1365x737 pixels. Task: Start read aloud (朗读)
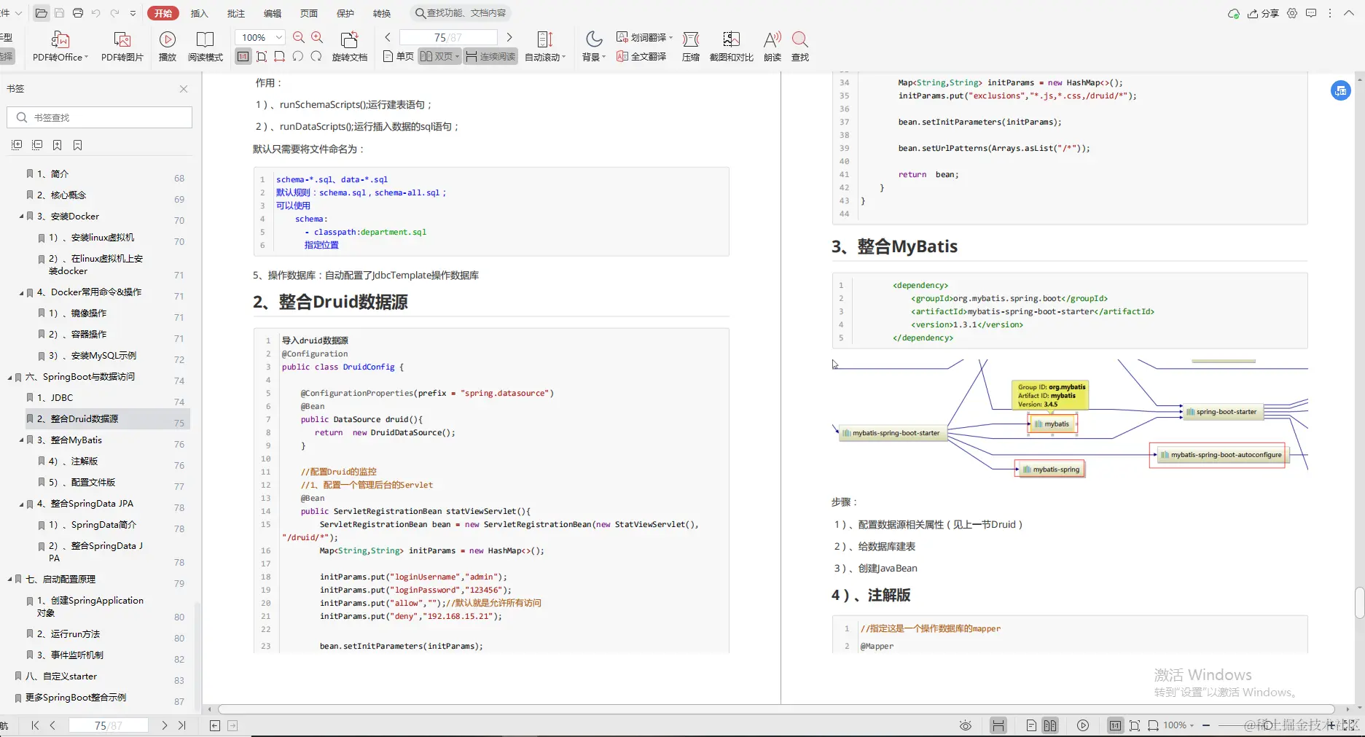(x=773, y=47)
